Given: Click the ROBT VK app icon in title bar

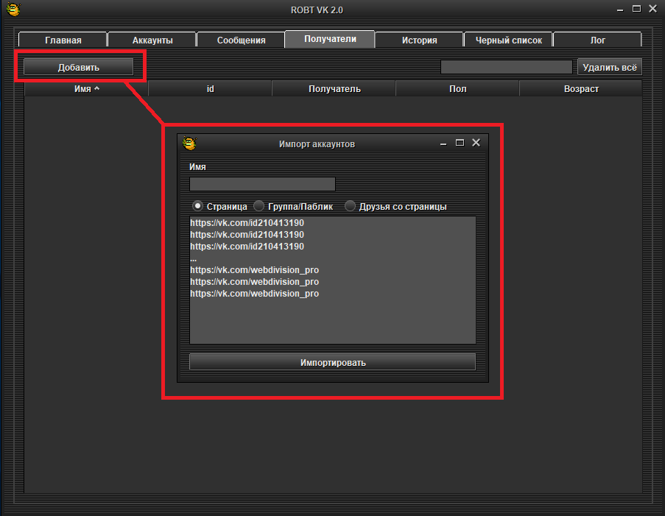Looking at the screenshot, I should pos(13,10).
